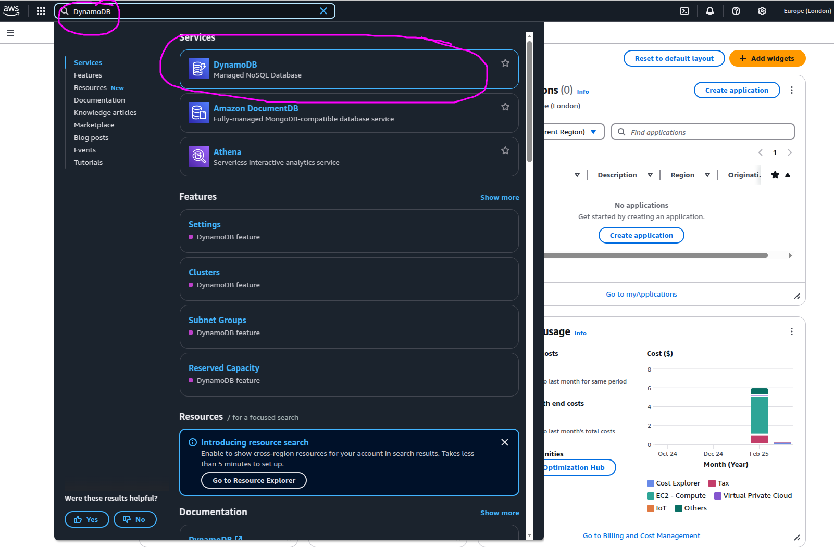Open the AWS services grid menu
The image size is (834, 549).
41,11
